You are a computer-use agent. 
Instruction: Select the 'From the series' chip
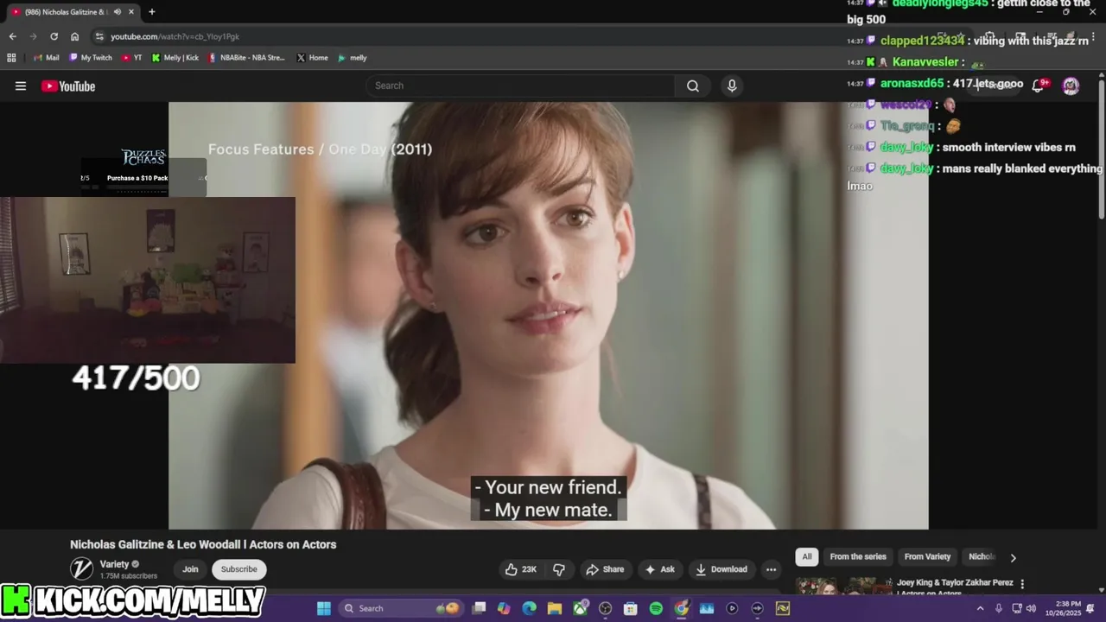(x=858, y=556)
